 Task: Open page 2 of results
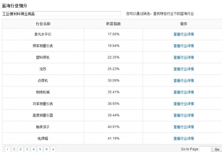pyautogui.click(x=21, y=149)
